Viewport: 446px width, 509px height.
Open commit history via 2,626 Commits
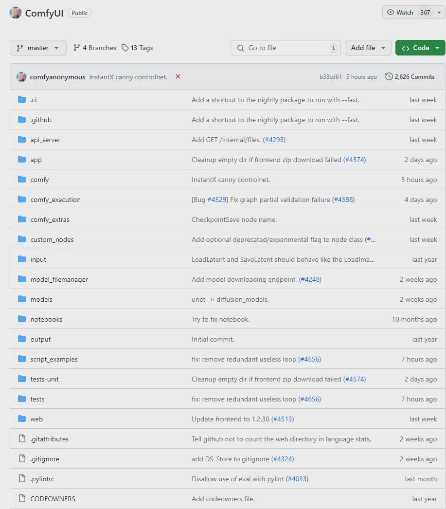(x=410, y=77)
